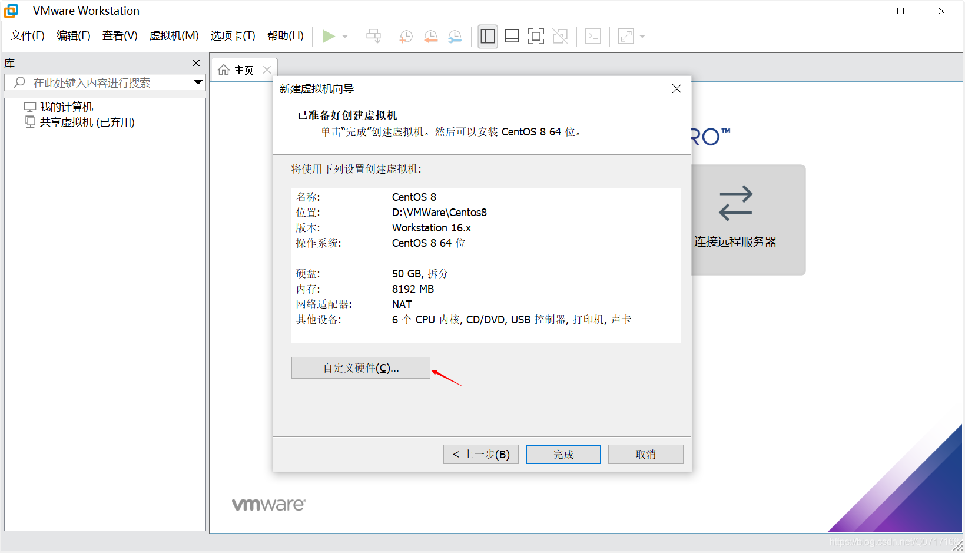Click the 8192 MB memory value
The width and height of the screenshot is (965, 553).
pos(413,289)
